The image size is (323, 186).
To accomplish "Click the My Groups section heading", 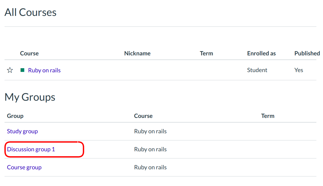I will coord(30,97).
